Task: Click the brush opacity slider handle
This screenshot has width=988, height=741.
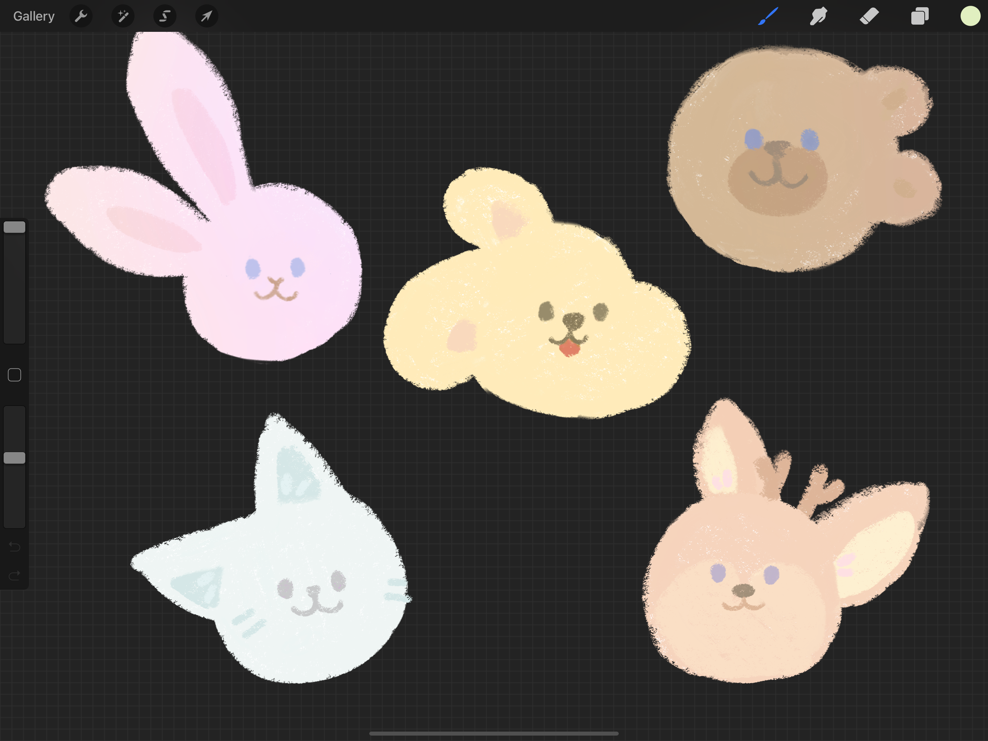Action: [x=14, y=458]
